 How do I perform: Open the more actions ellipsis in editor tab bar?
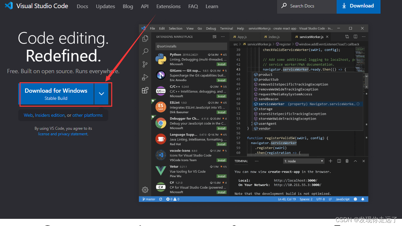364,37
